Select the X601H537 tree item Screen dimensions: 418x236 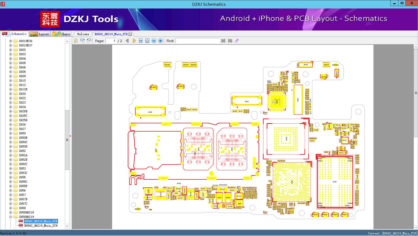point(26,45)
